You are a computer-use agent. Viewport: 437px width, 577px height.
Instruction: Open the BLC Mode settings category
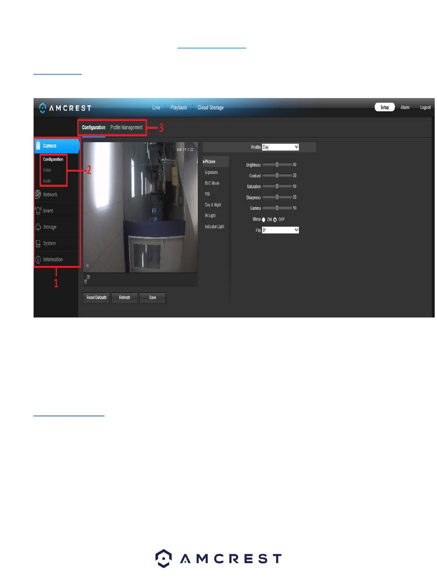[212, 183]
